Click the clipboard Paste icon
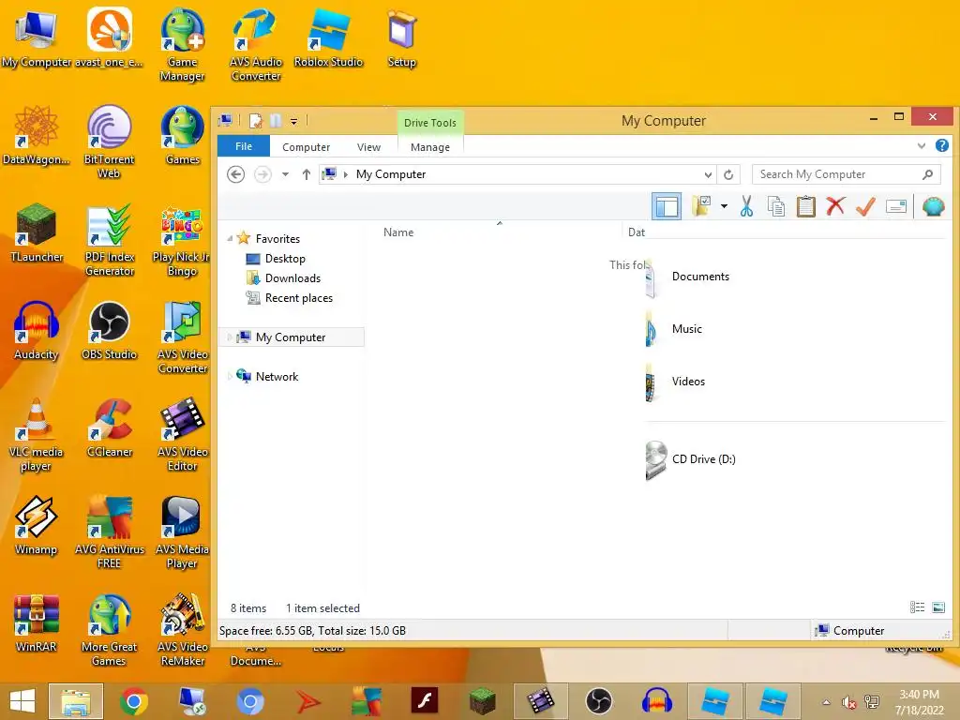This screenshot has height=720, width=960. 805,206
